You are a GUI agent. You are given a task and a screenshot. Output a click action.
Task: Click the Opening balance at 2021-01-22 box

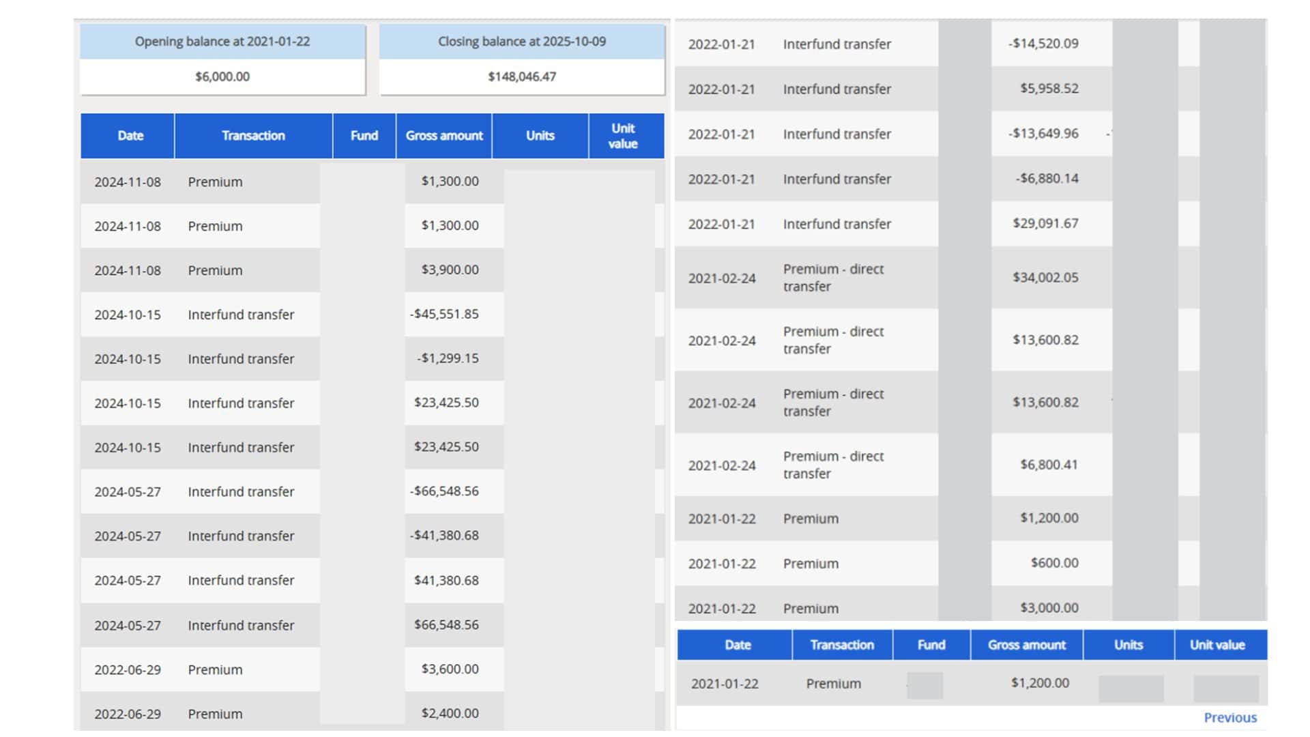tap(222, 60)
